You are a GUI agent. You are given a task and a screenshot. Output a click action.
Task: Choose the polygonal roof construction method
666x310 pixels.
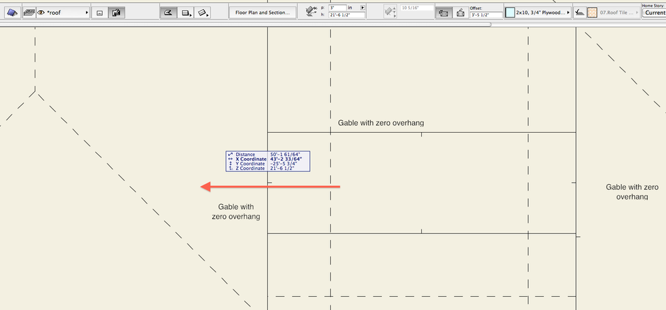point(168,13)
